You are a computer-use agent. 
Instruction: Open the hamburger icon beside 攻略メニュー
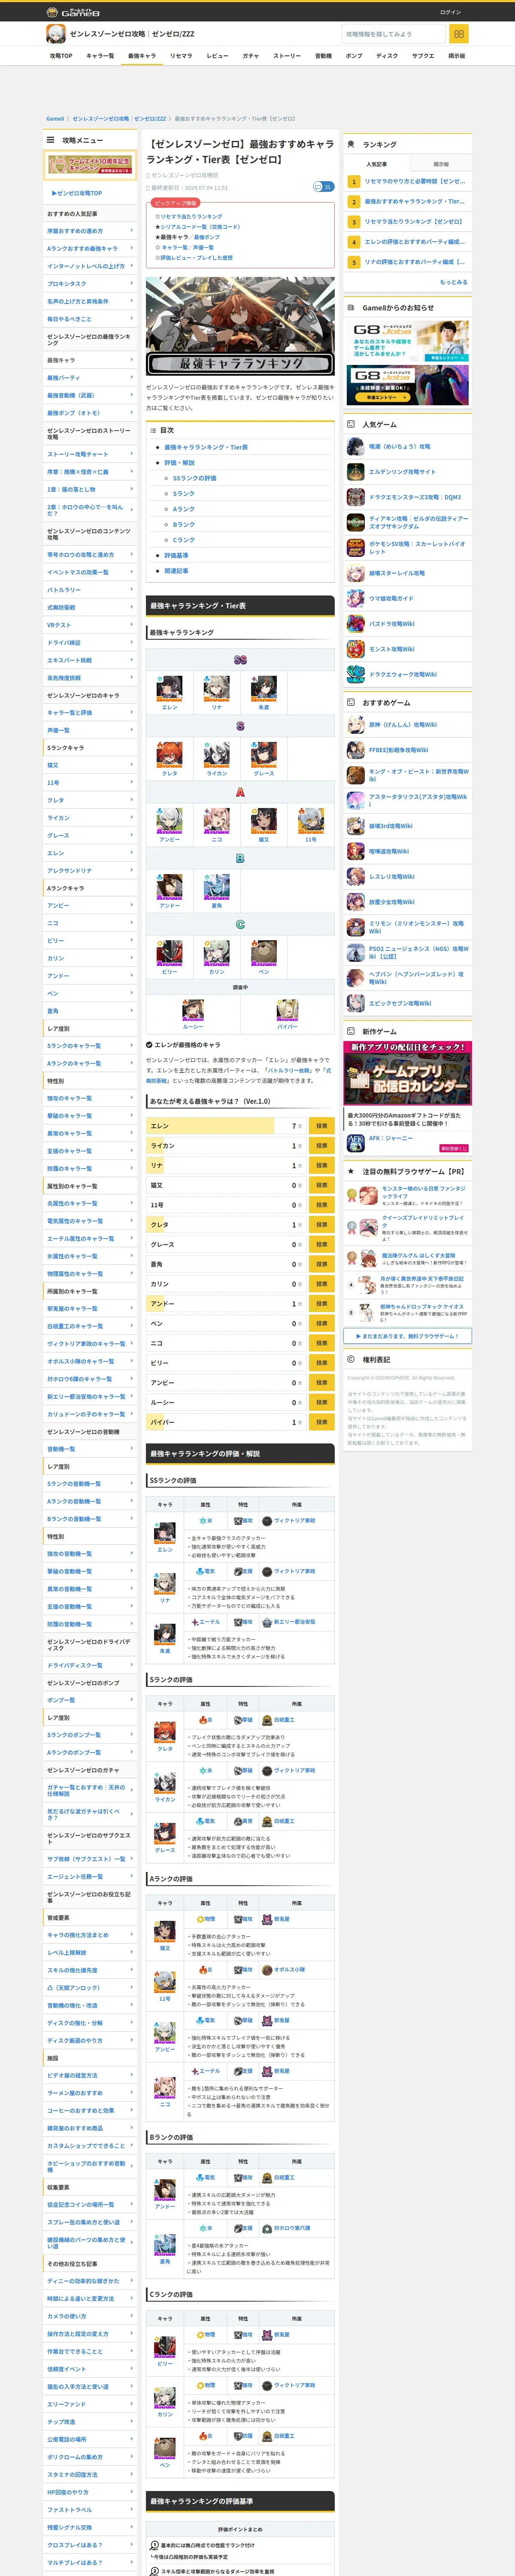(x=50, y=140)
